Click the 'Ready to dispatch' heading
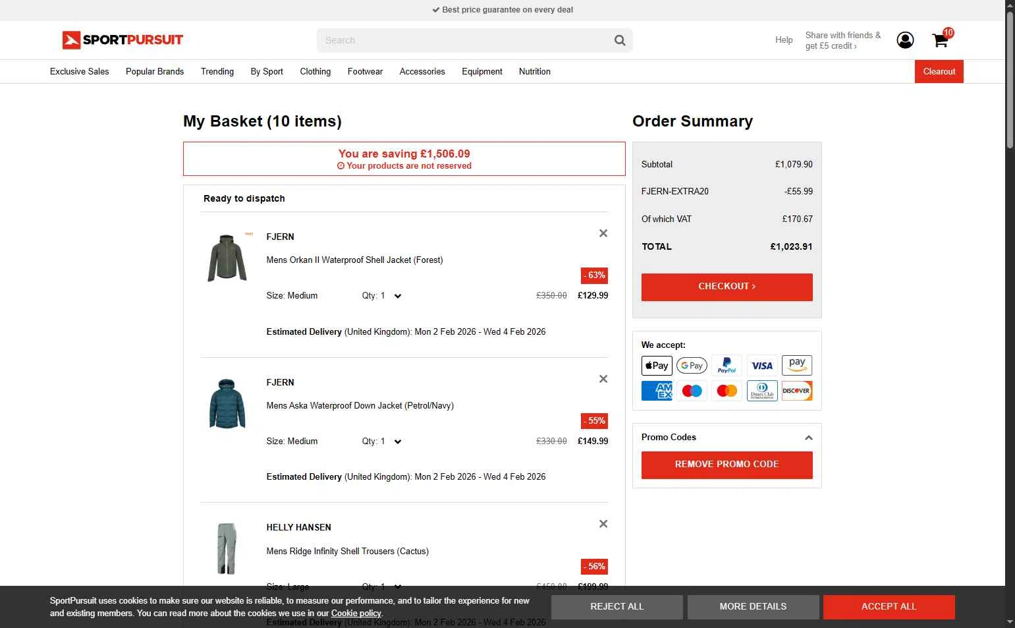Viewport: 1015px width, 628px height. pos(244,199)
